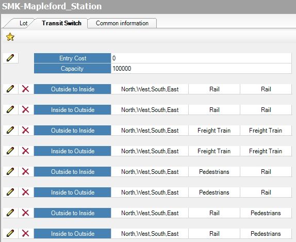Click the Capacity value 100000 field

201,69
